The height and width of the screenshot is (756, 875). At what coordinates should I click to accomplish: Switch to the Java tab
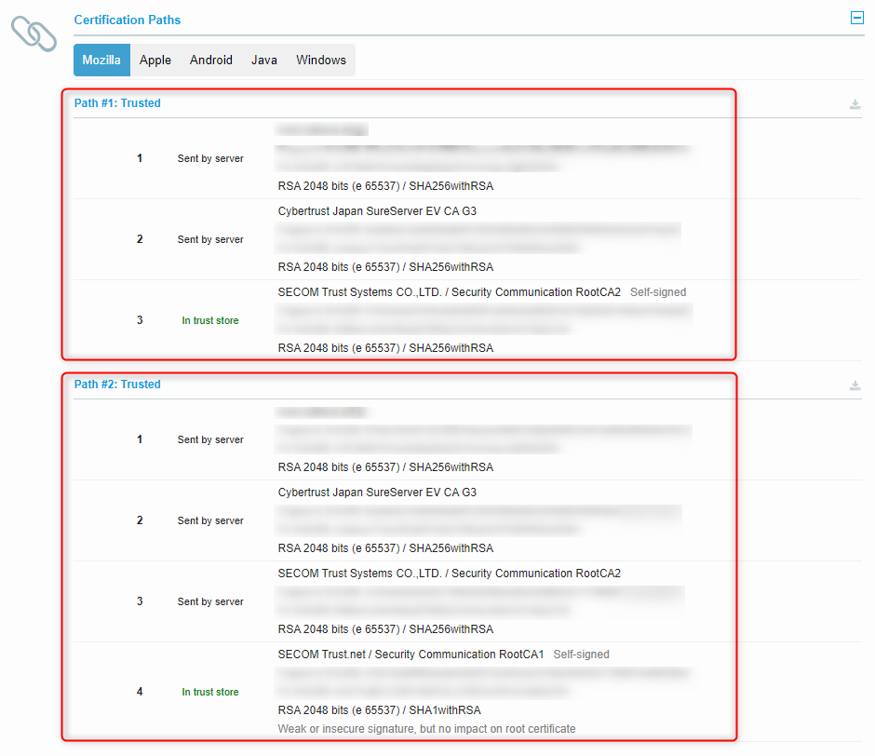point(264,61)
